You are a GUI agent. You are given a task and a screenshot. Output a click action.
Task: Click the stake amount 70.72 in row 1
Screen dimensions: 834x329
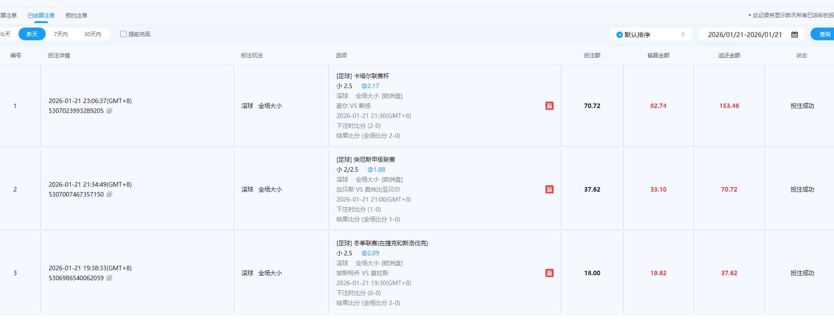[592, 106]
